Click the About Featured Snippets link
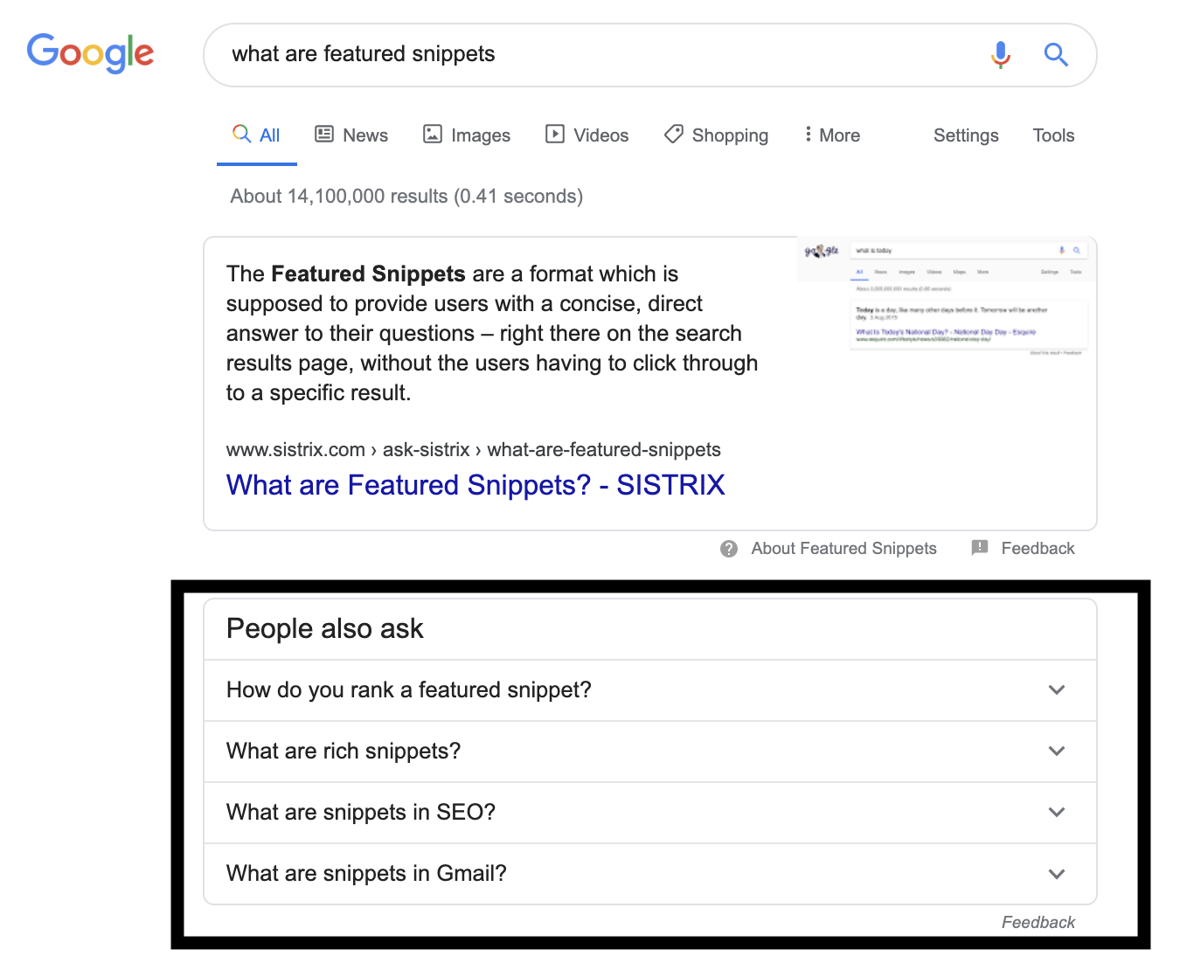The height and width of the screenshot is (956, 1180). (x=843, y=548)
